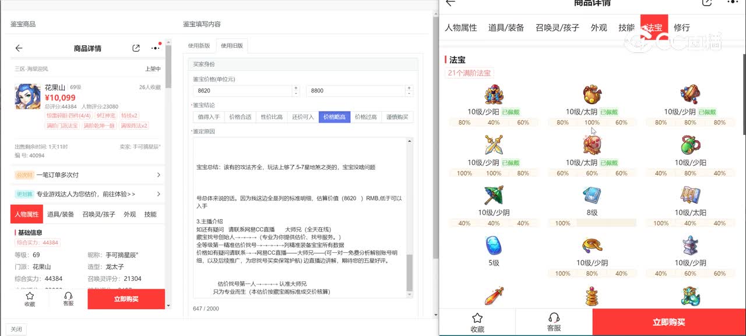The image size is (746, 336).
Task: Choose the 价格过高 conclusion option
Action: pyautogui.click(x=365, y=117)
